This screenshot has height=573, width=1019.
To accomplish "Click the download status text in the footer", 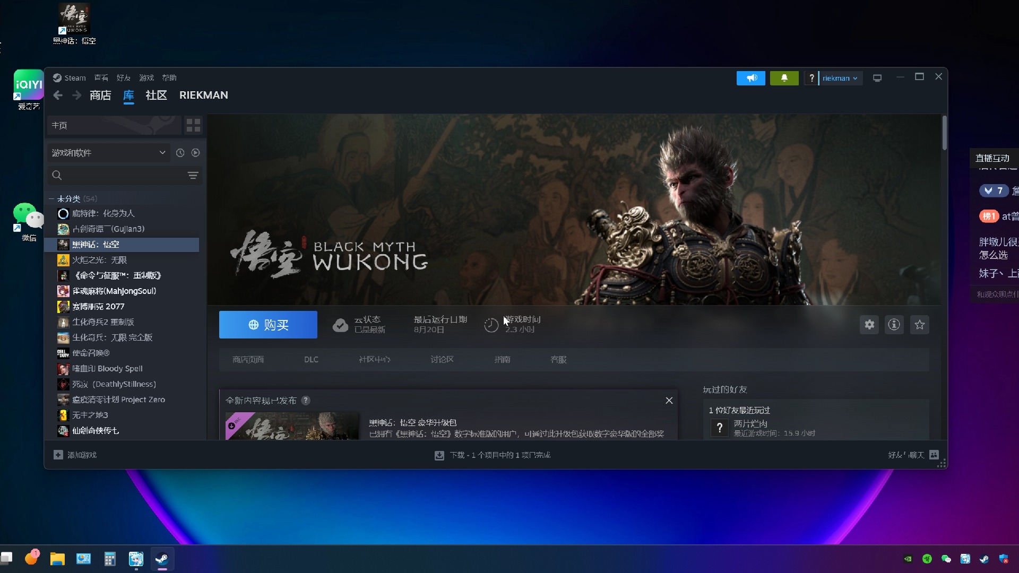I will pyautogui.click(x=500, y=455).
